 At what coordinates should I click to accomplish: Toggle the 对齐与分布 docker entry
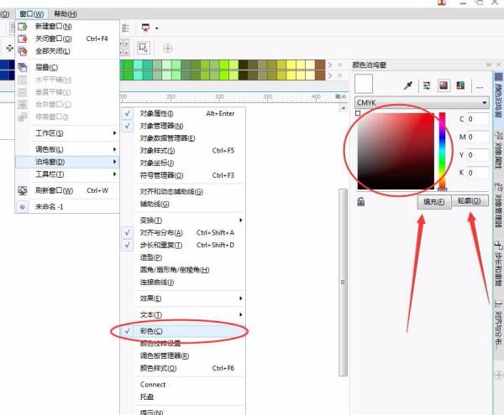point(183,233)
